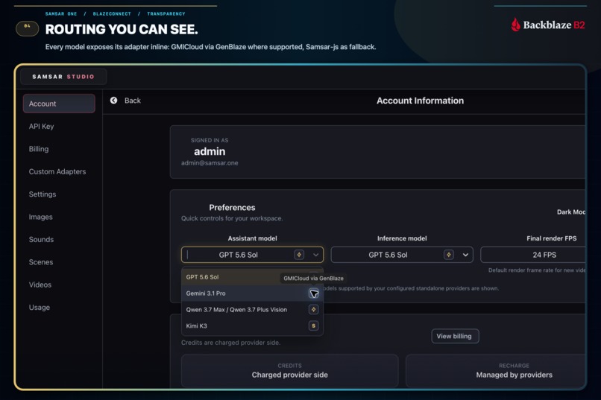Expand the Inference model dropdown chevron
This screenshot has height=400, width=601.
point(465,255)
